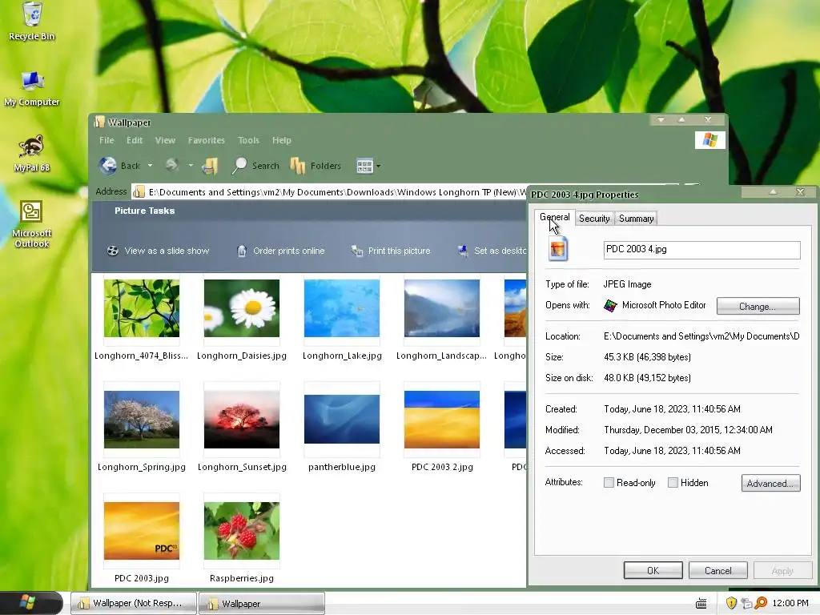Open Microsoft Outlook desktop icon

pos(31,224)
